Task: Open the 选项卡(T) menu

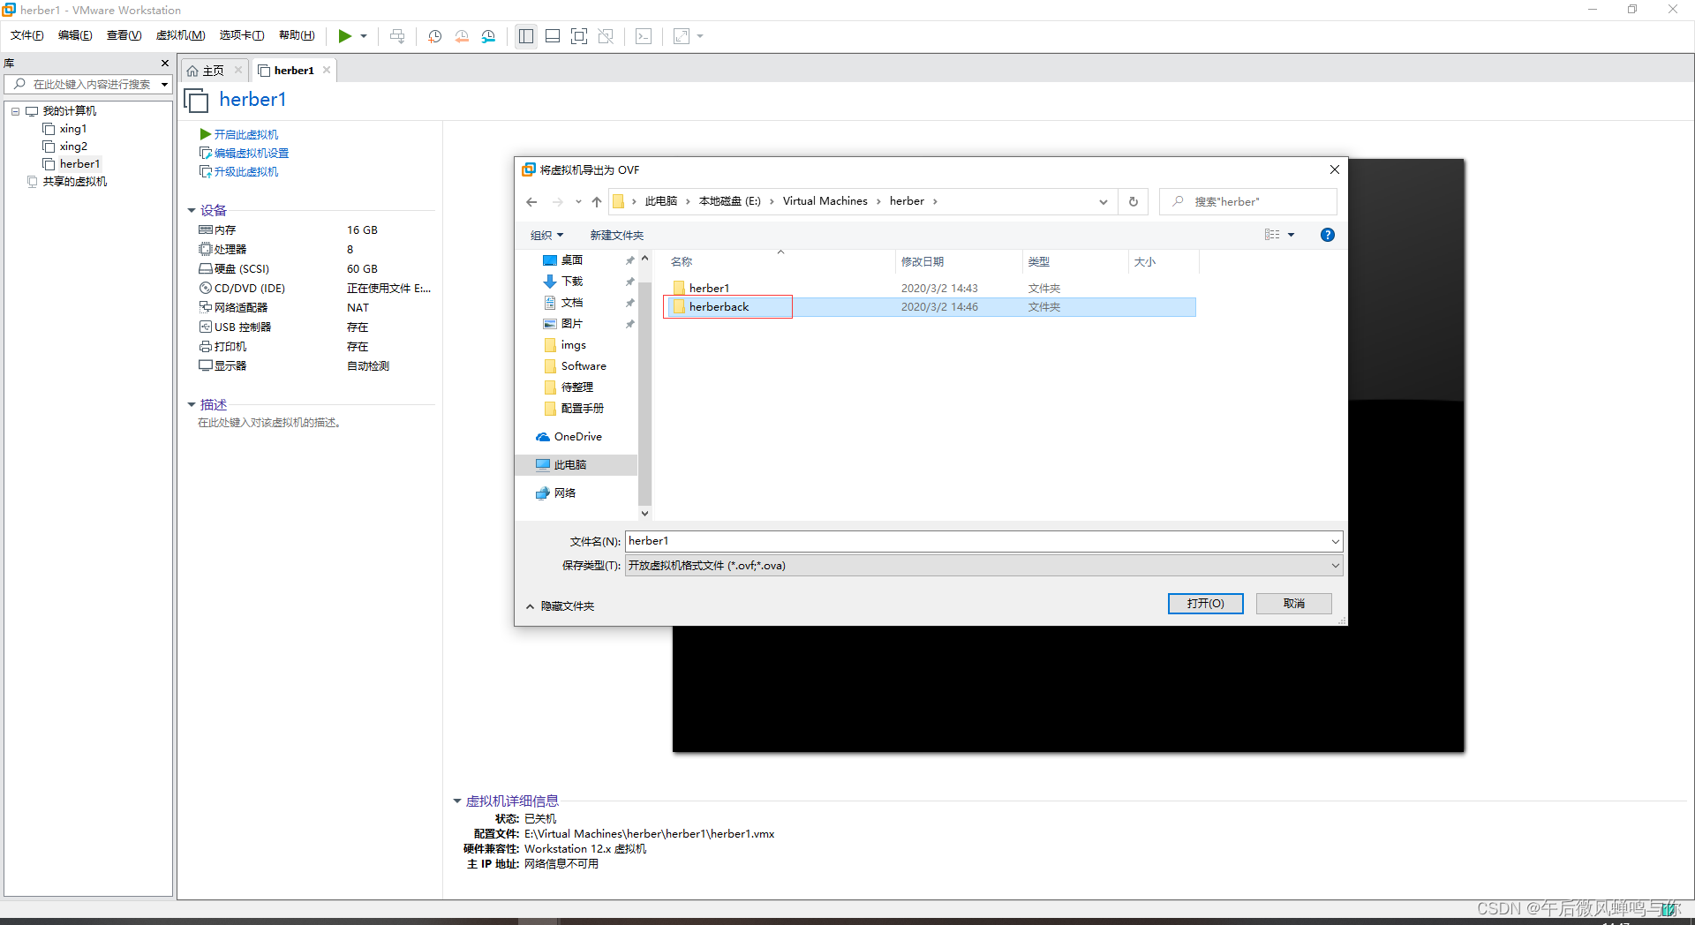Action: (242, 35)
